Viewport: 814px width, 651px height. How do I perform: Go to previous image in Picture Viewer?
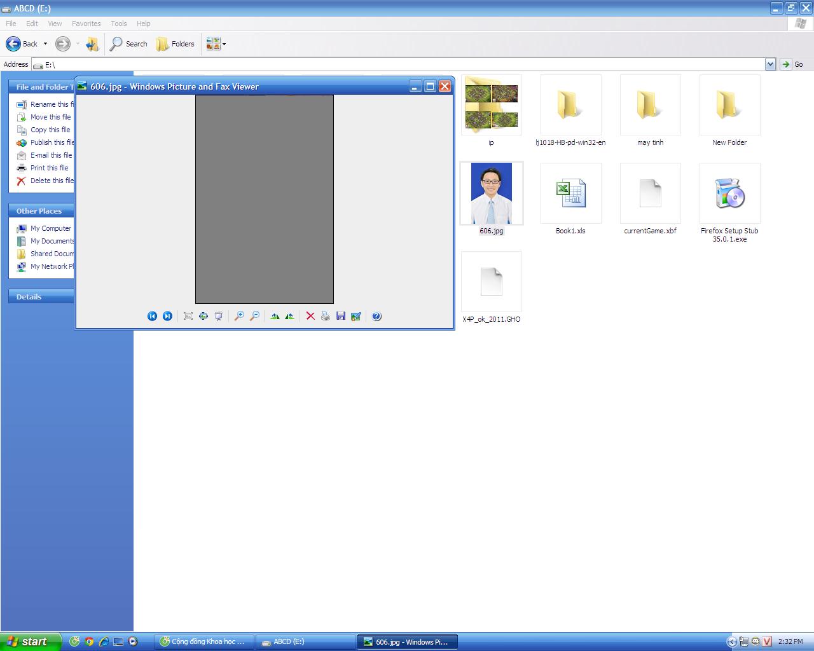coord(152,316)
